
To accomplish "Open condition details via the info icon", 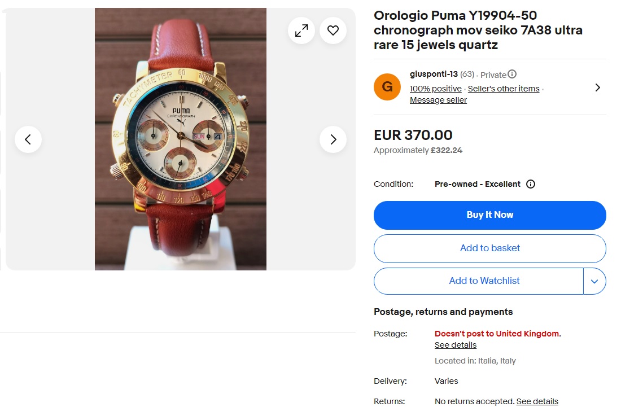I will tap(530, 183).
